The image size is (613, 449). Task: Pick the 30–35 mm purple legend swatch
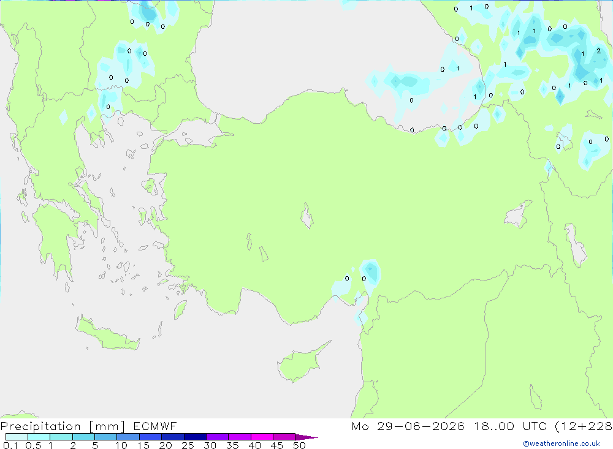coord(218,437)
